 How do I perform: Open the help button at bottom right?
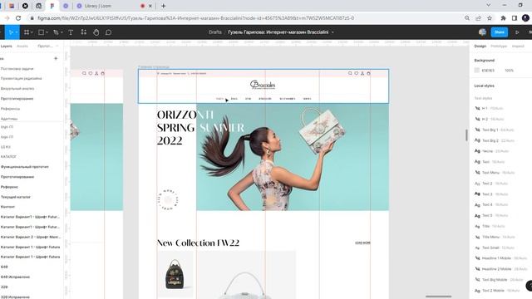click(x=530, y=286)
